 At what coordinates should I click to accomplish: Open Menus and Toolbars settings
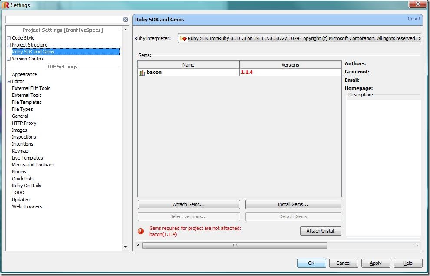(x=33, y=165)
